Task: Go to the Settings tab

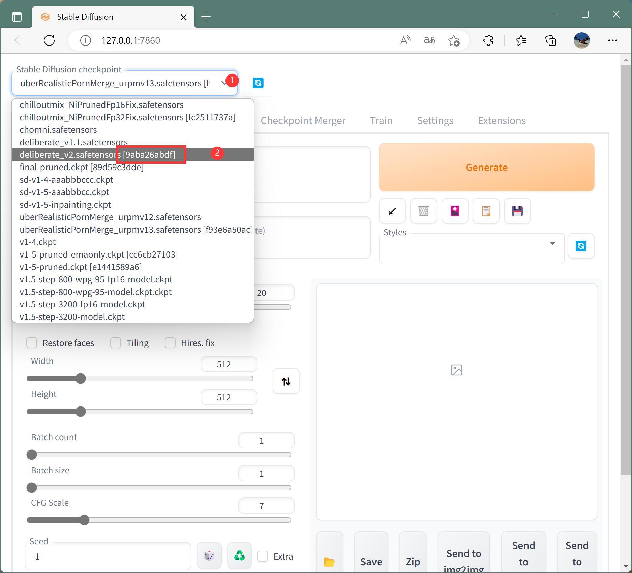Action: click(435, 120)
